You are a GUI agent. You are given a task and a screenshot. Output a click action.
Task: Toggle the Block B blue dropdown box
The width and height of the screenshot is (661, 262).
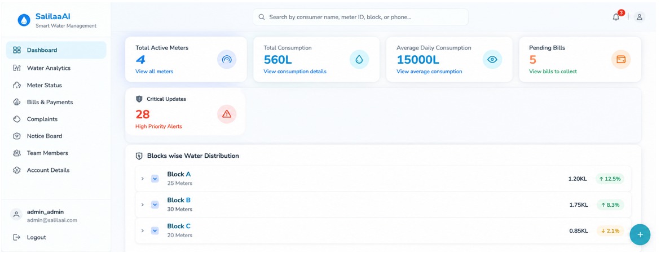click(155, 205)
